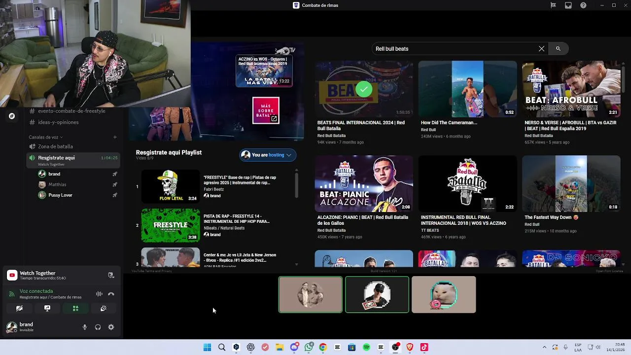Toggle noise suppression waveform icon
Screen dimensions: 631x355
99,294
